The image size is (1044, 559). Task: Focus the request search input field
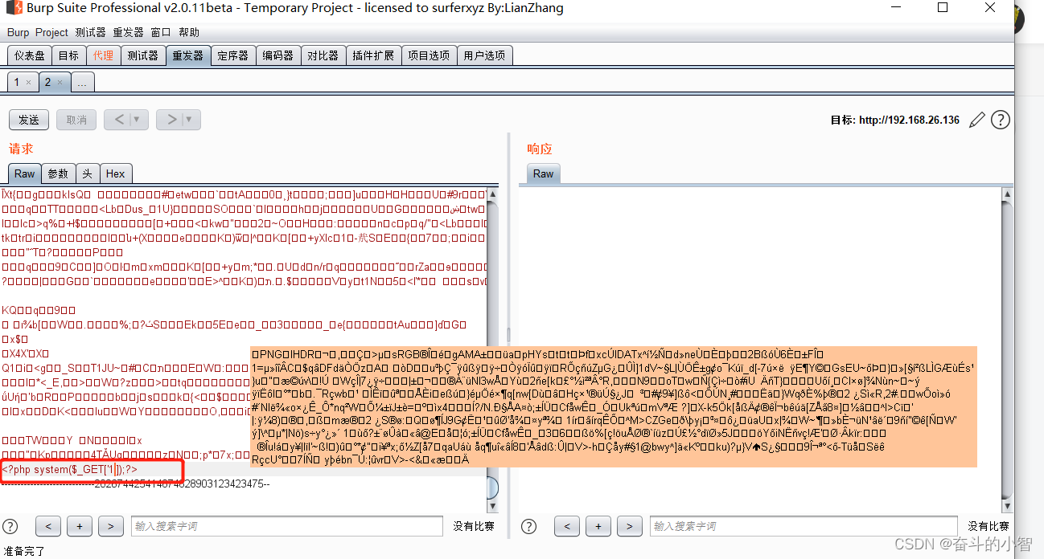tap(287, 526)
